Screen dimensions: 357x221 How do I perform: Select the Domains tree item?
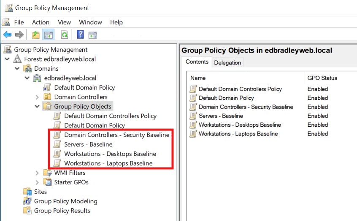click(46, 69)
